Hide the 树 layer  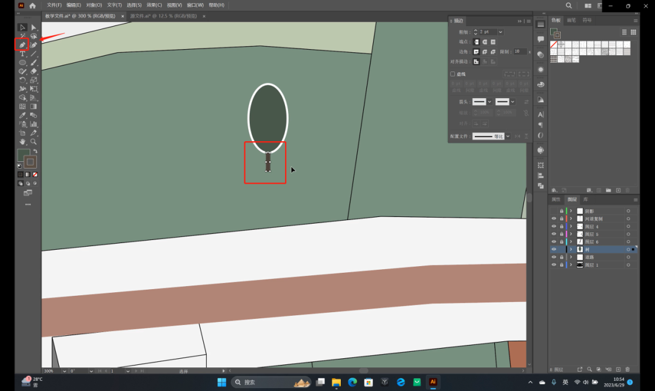click(554, 249)
